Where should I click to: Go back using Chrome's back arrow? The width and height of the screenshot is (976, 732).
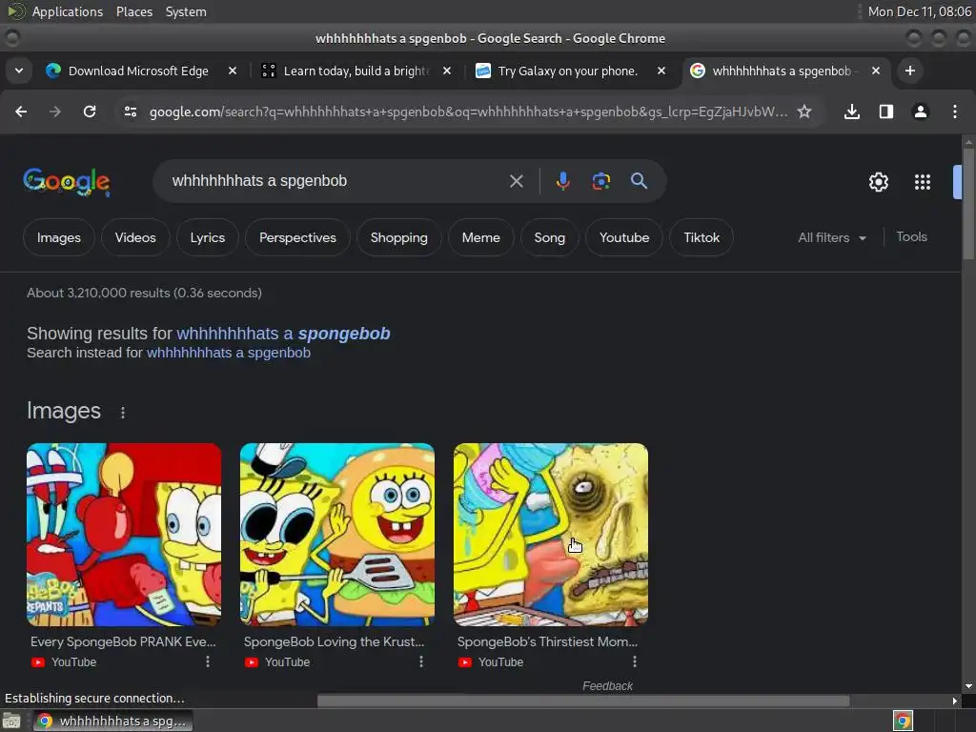pos(21,112)
